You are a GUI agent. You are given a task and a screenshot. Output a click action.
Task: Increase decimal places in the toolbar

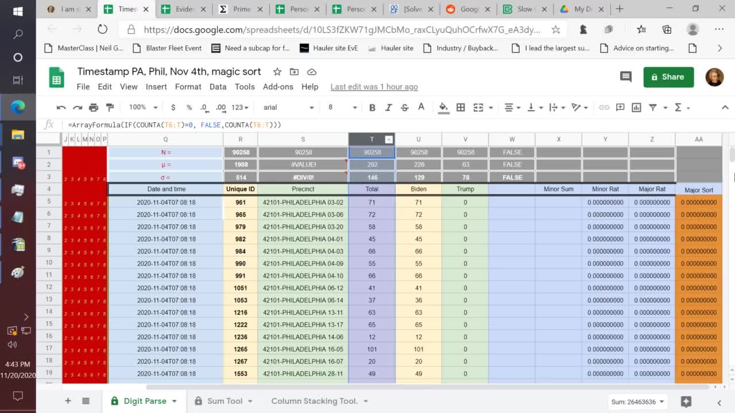click(220, 107)
